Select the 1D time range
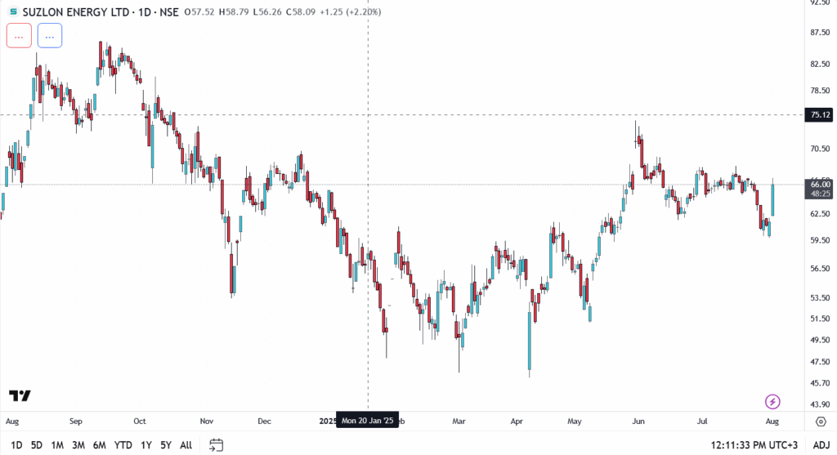Screen dimensions: 837x455 (16, 445)
